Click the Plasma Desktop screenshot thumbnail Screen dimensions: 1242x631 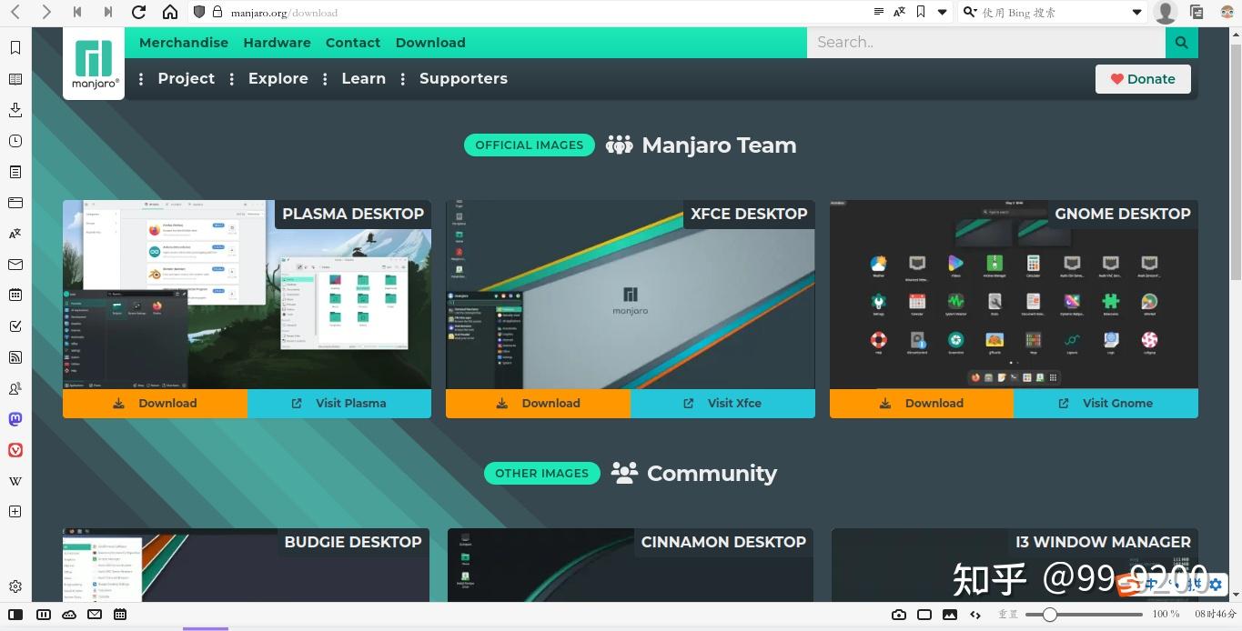247,295
